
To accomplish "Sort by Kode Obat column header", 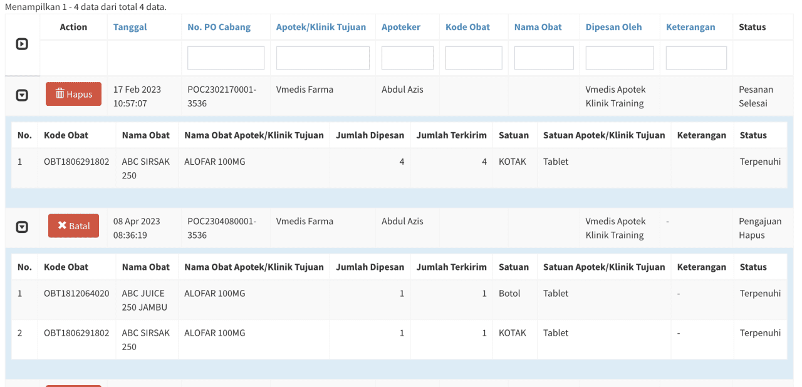I will tap(467, 27).
